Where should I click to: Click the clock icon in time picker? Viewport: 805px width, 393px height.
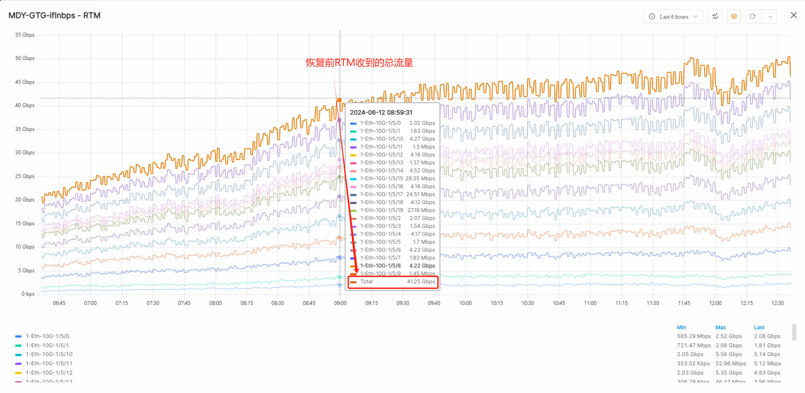652,16
